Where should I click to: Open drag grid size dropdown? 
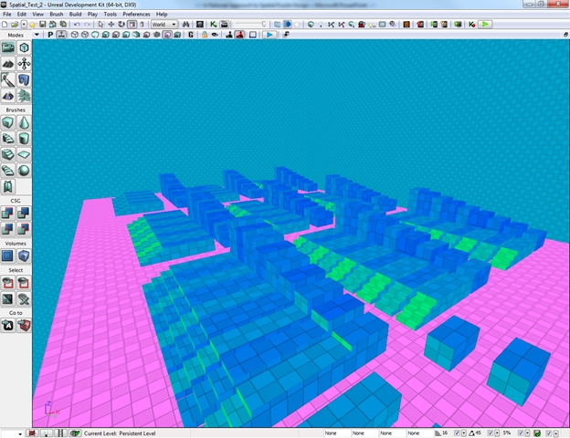[464, 433]
